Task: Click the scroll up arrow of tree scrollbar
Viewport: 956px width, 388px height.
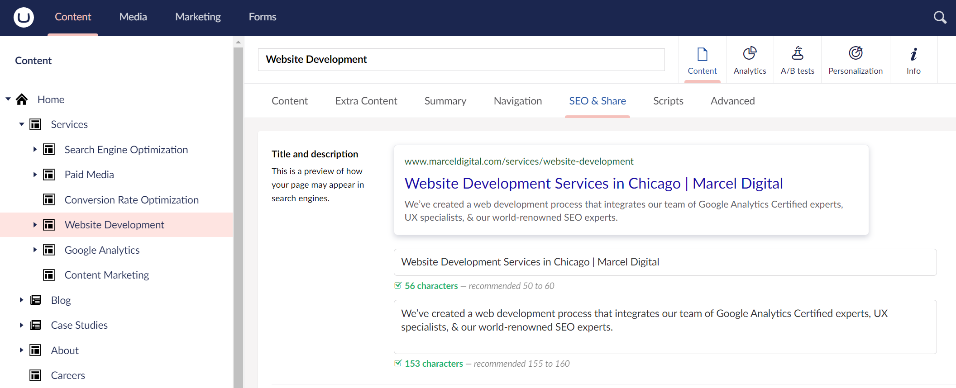Action: (238, 42)
